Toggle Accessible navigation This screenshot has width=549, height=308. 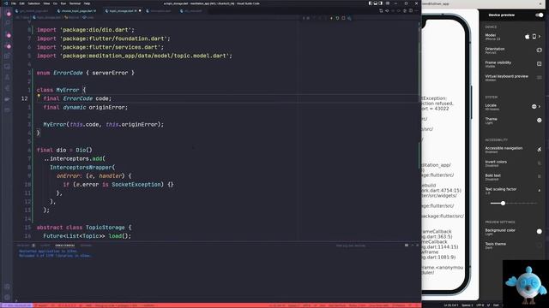click(540, 150)
